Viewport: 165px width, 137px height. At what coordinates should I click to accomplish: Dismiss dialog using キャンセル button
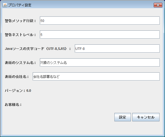tap(146, 117)
